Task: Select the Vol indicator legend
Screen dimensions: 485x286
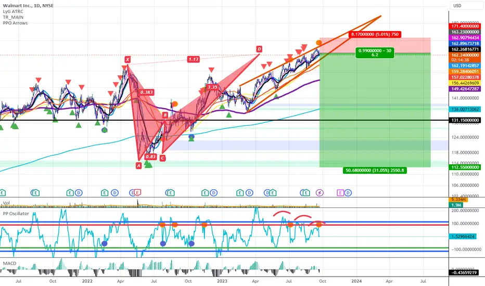Action: 6,203
